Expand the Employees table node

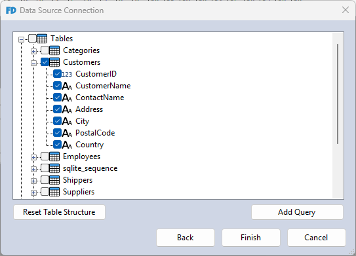[x=33, y=158]
